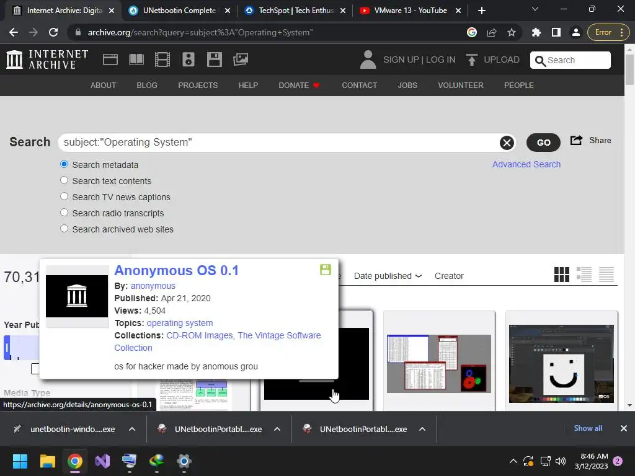Image resolution: width=635 pixels, height=476 pixels.
Task: Open the Internet Archive web (Wayback) icon
Action: click(x=110, y=59)
